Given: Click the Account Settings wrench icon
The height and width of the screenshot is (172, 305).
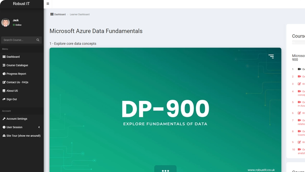Looking at the screenshot, I should click(4, 119).
